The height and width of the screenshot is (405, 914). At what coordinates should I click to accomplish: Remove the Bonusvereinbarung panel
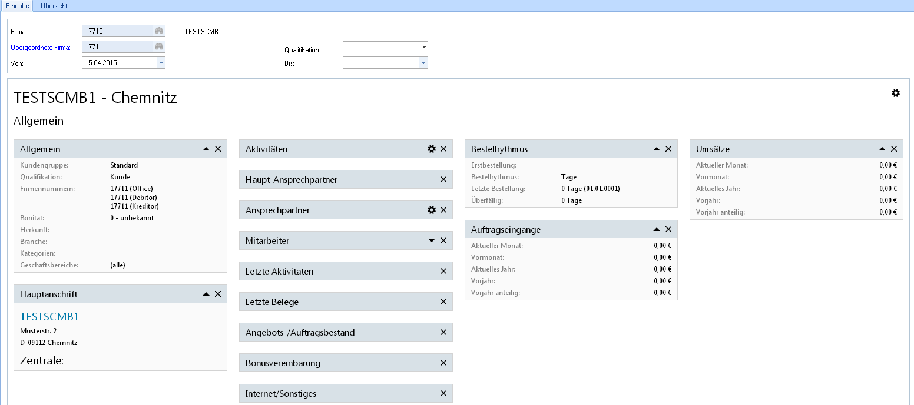point(443,363)
